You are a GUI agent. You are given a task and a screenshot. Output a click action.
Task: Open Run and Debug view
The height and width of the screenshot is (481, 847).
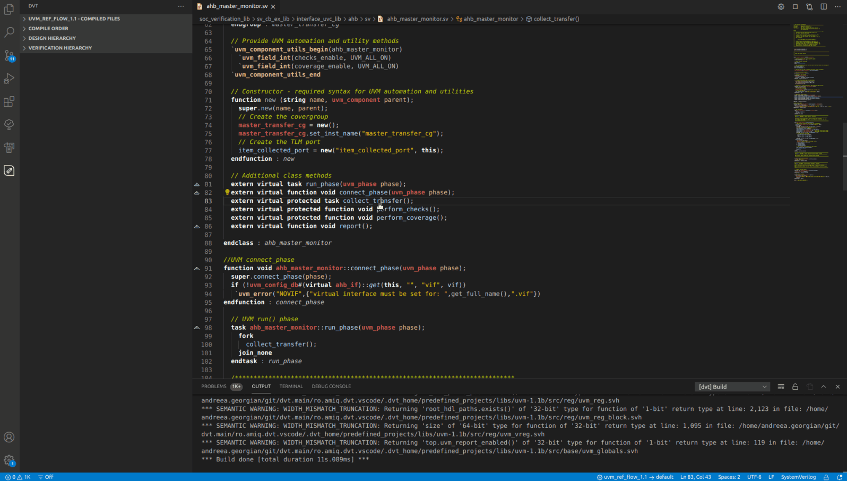[9, 79]
